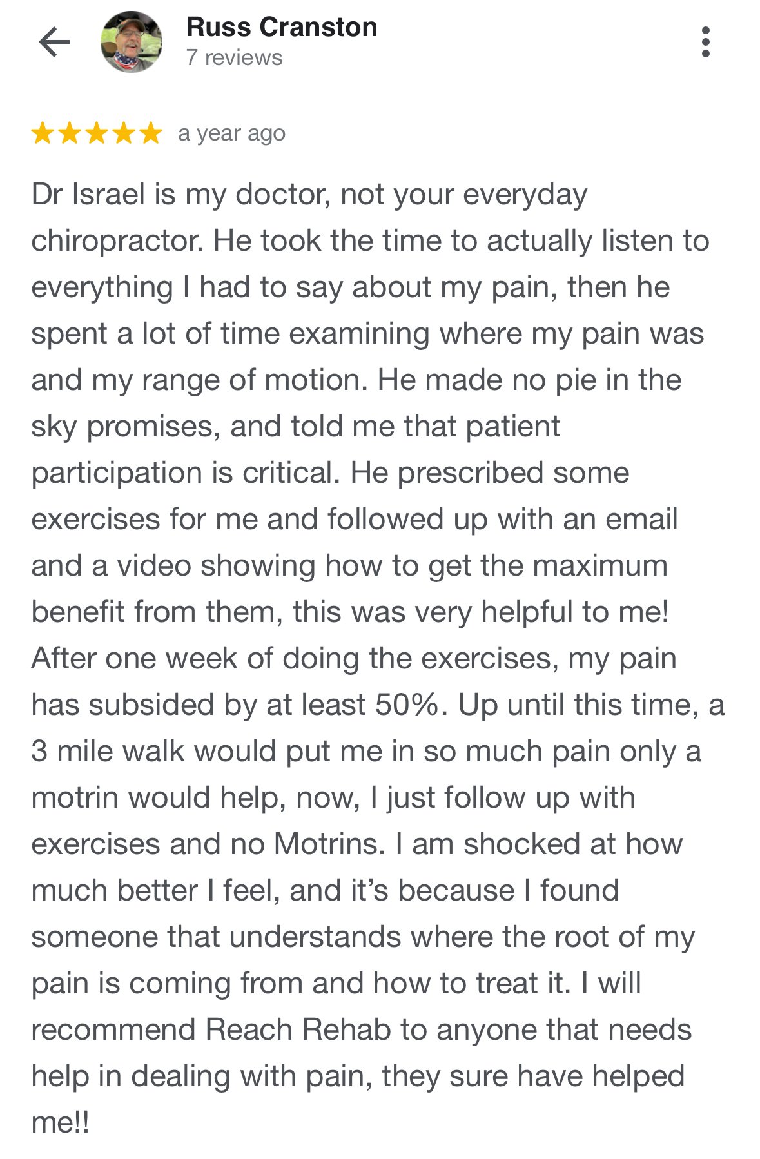Click the first yellow rating star
This screenshot has height=1159, width=760.
[x=43, y=133]
